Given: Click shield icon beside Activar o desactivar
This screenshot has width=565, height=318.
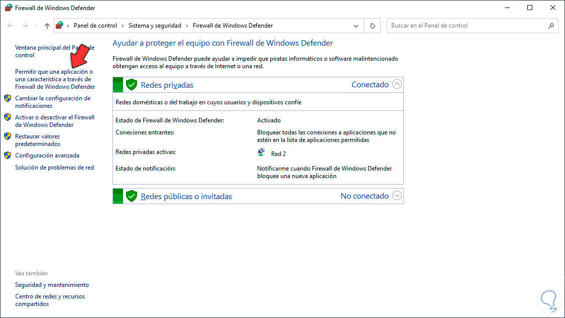Looking at the screenshot, I should click(8, 117).
